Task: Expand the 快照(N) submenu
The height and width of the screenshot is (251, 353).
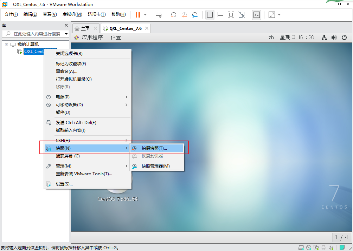Action: pyautogui.click(x=88, y=148)
